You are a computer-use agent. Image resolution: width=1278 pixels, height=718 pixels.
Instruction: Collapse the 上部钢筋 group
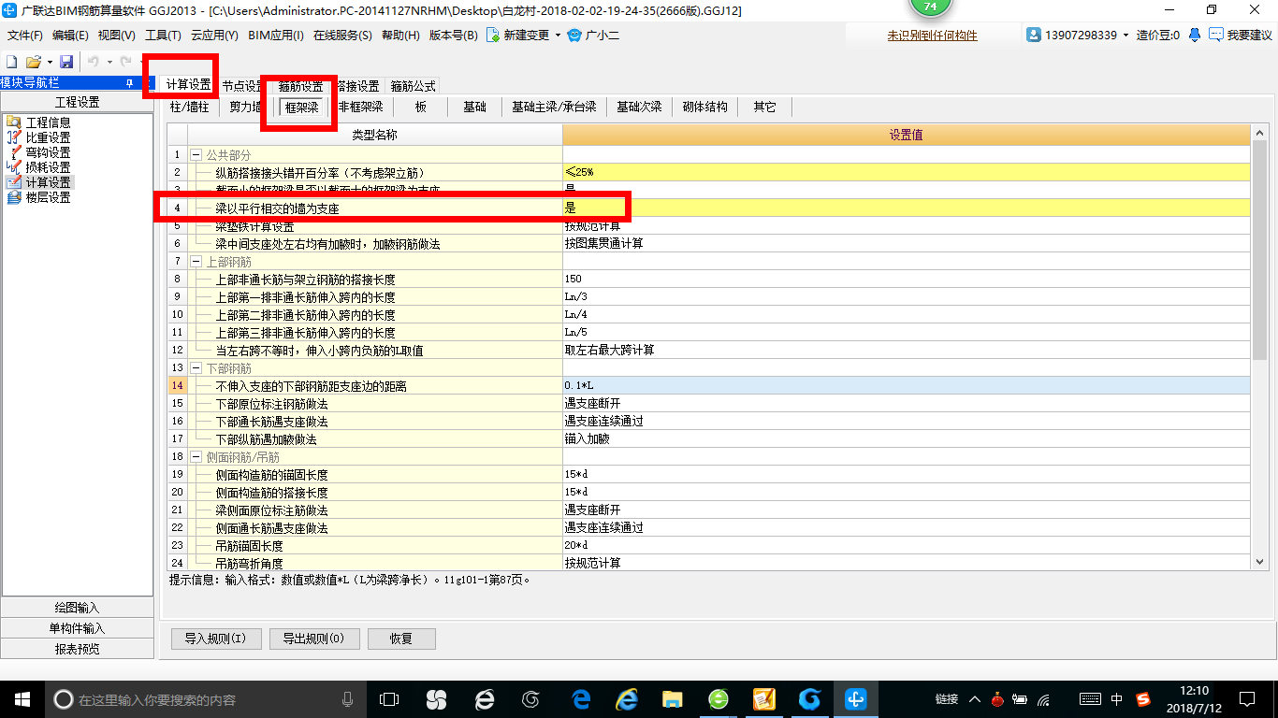196,262
